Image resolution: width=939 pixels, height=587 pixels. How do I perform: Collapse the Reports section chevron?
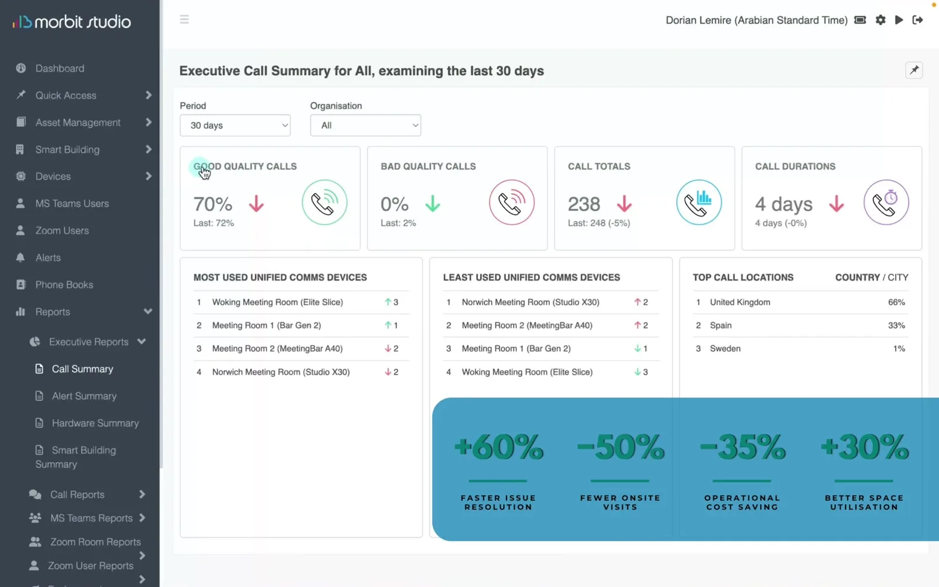pyautogui.click(x=148, y=312)
